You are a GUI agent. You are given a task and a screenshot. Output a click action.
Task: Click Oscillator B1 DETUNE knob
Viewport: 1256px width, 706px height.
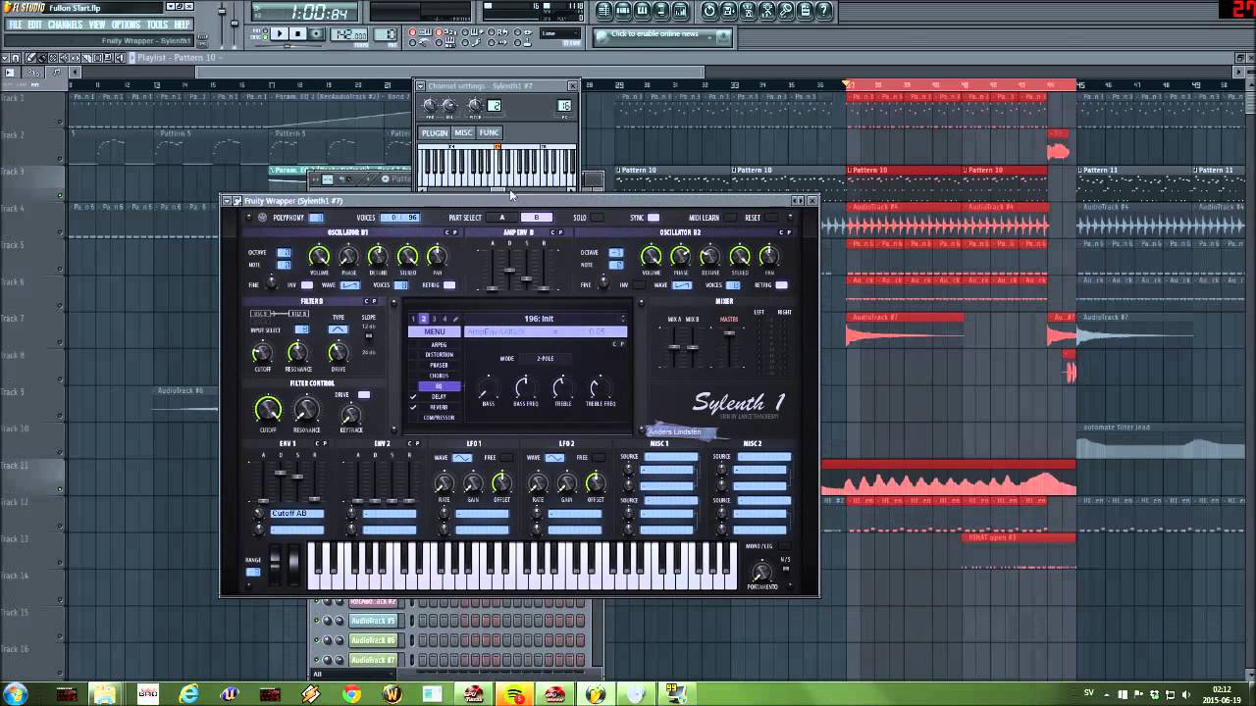tap(378, 257)
